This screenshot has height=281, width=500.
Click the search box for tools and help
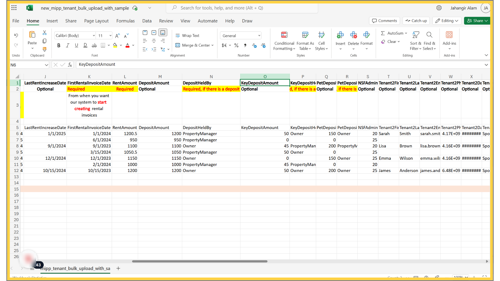(242, 8)
